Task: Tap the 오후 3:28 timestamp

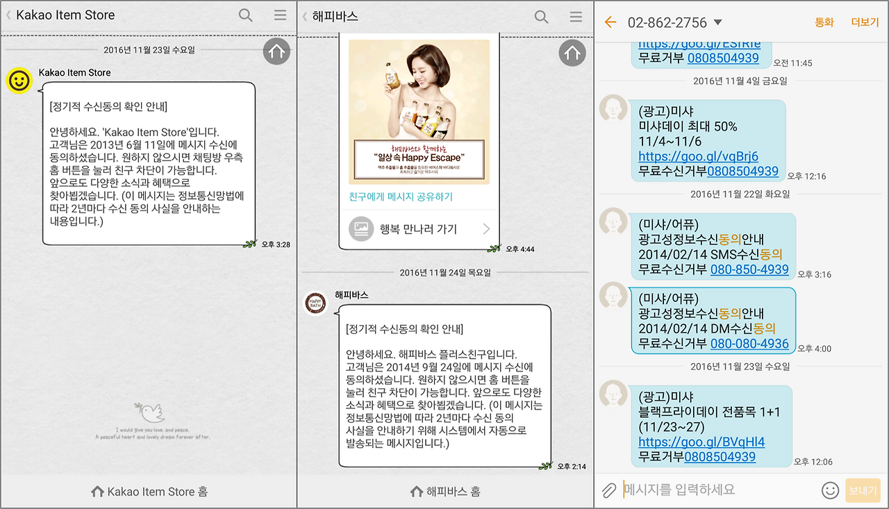Action: tap(276, 244)
